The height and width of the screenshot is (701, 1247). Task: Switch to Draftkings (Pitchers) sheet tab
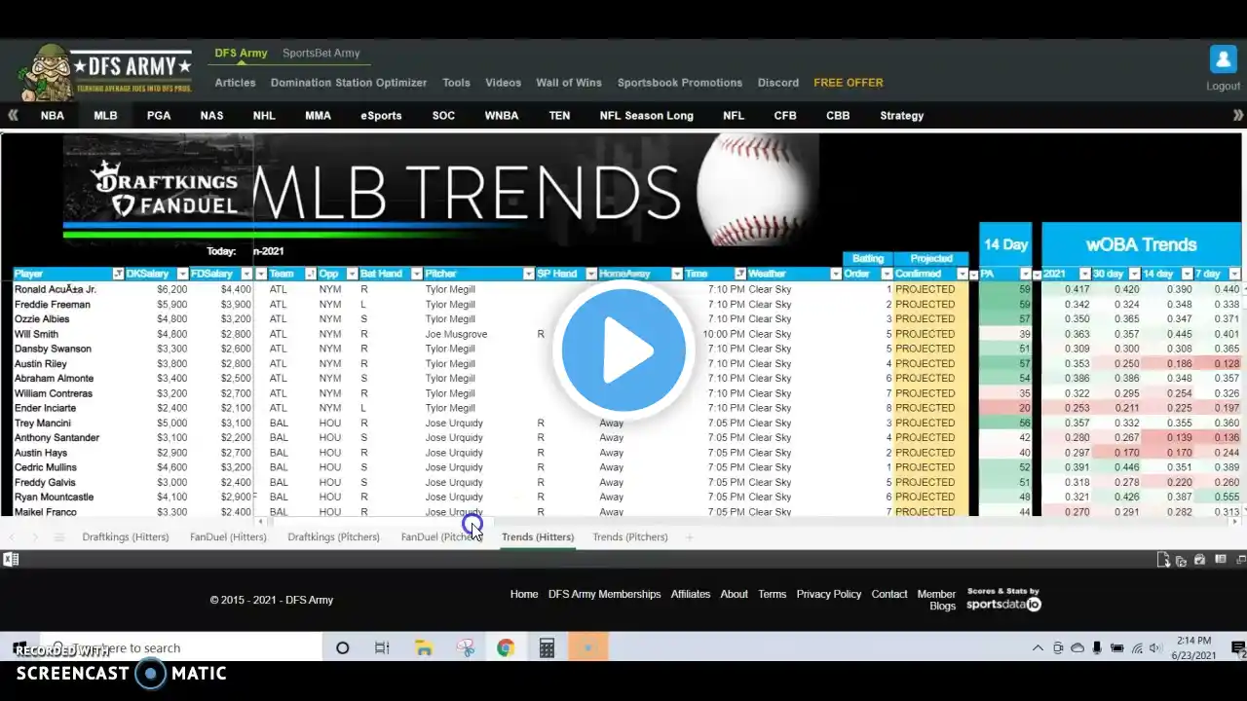333,537
